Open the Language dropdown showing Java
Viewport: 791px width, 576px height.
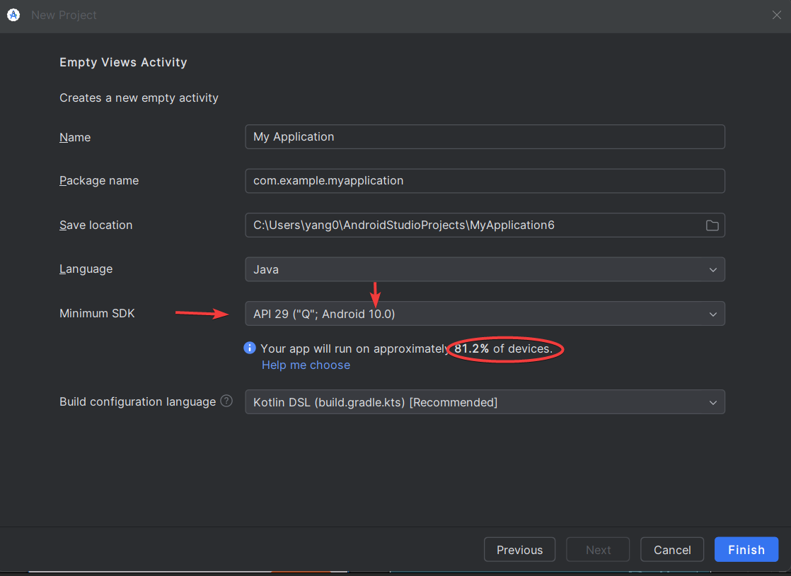click(x=485, y=269)
